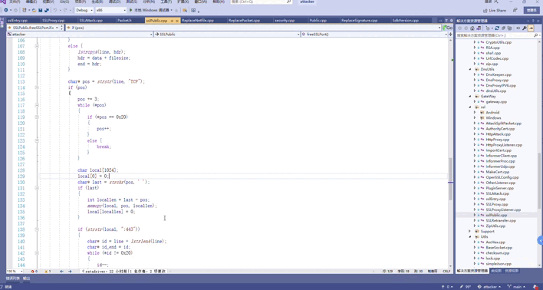
Task: Open HttpProxy.cpp in Solution Explorer
Action: click(497, 140)
